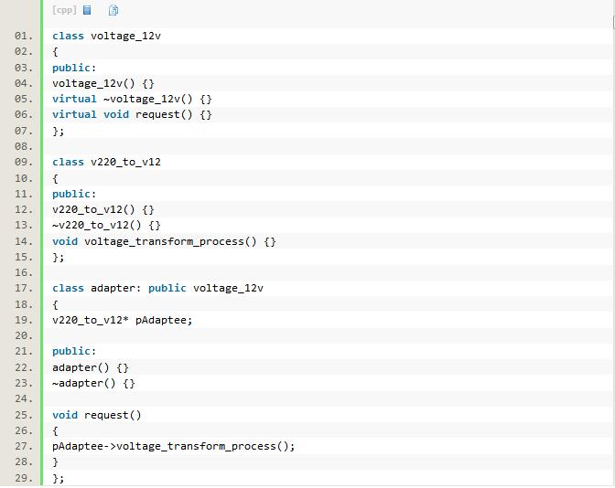This screenshot has width=615, height=488.
Task: Click class name v220_to_v12 on line 09
Action: click(125, 162)
